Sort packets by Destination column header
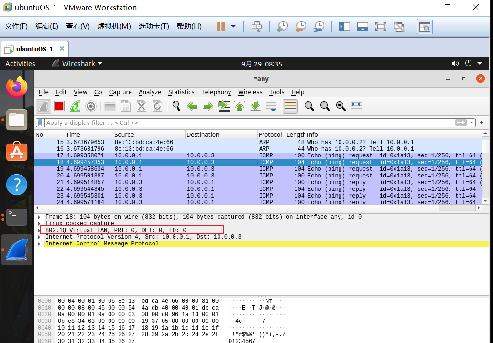 pyautogui.click(x=221, y=135)
